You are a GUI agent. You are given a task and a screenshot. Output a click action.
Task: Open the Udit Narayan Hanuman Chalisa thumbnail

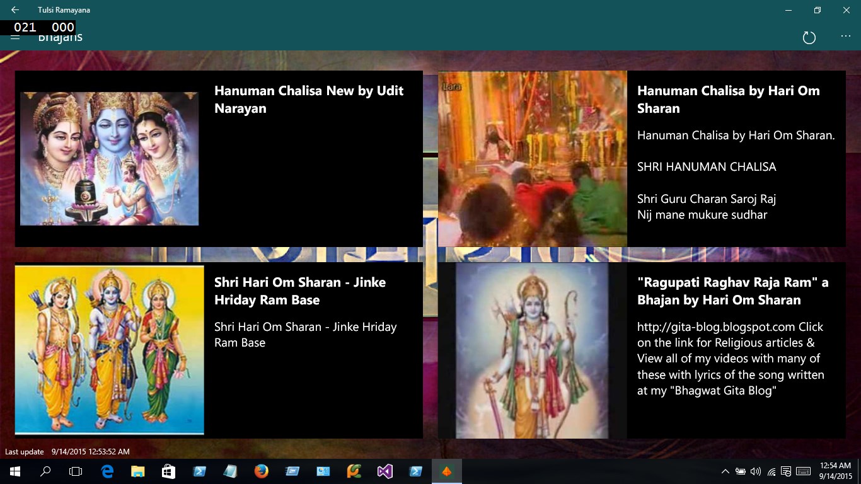(x=110, y=159)
